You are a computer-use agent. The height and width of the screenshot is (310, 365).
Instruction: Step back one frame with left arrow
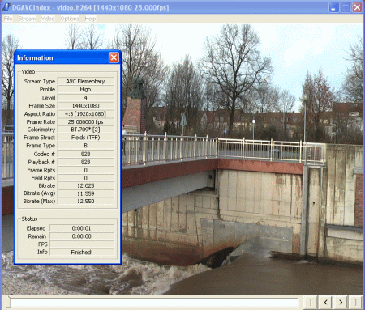[326, 302]
